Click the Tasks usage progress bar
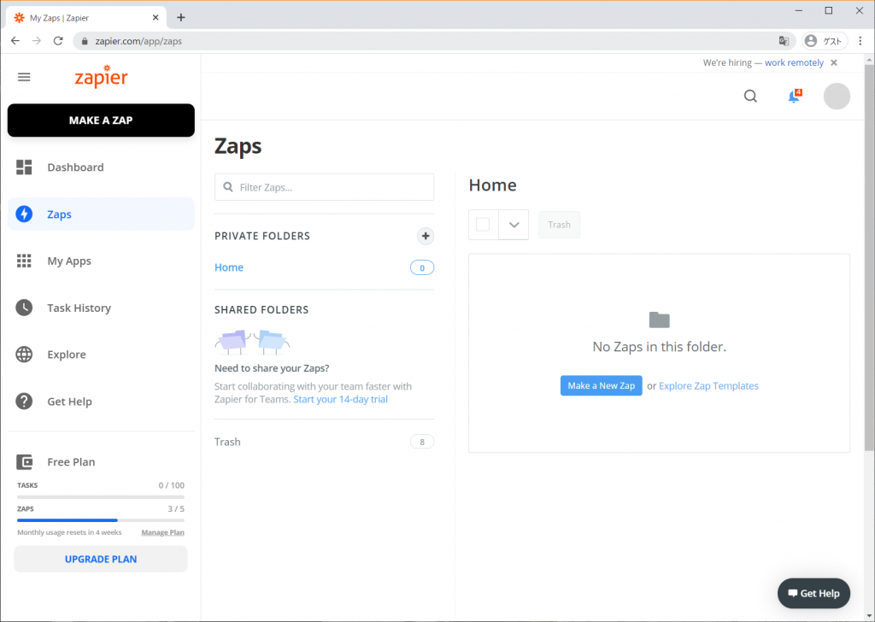 (x=101, y=496)
